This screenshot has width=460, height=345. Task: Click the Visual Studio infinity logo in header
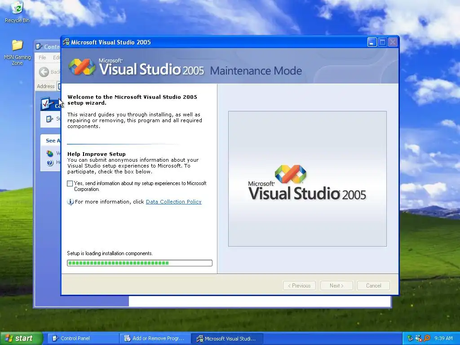pyautogui.click(x=82, y=66)
